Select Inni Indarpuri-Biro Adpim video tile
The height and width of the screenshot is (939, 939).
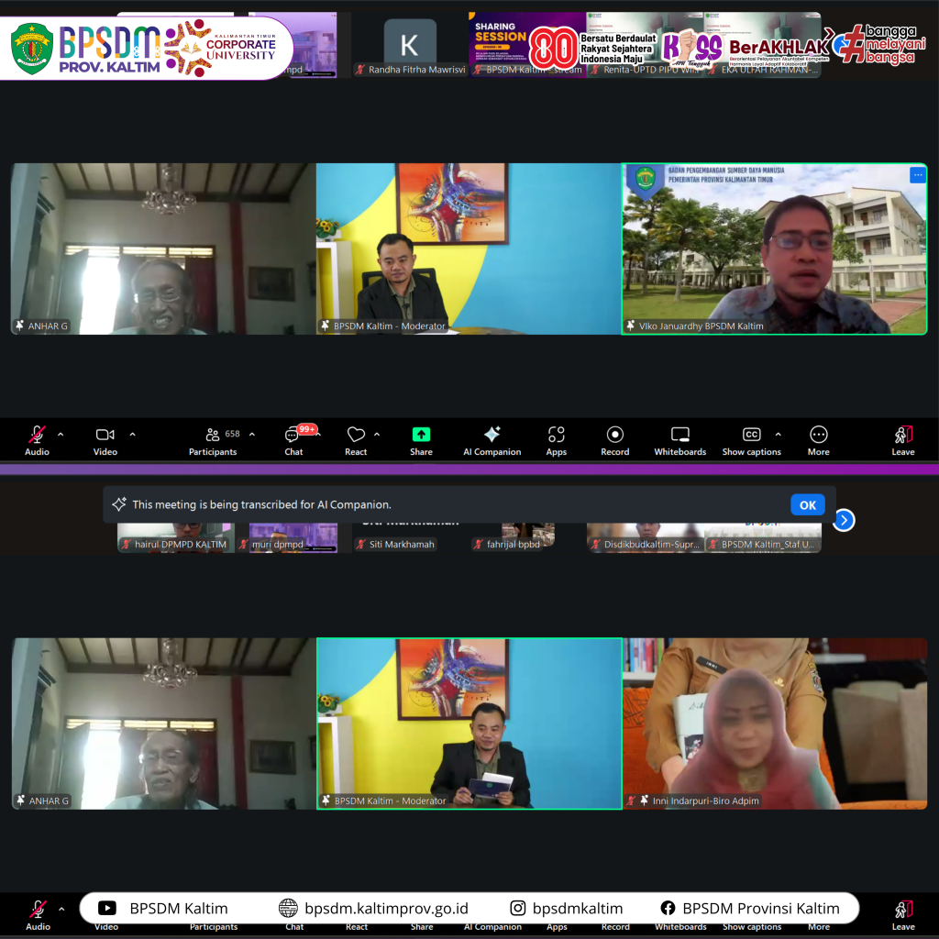click(x=775, y=723)
